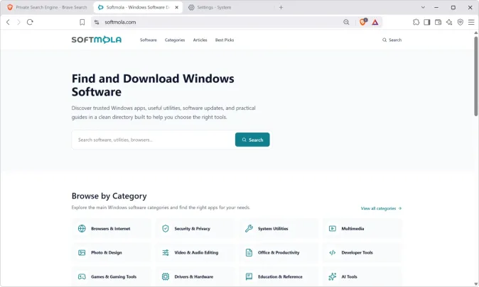This screenshot has height=287, width=479.
Task: Open site settings icon in address bar
Action: [97, 22]
